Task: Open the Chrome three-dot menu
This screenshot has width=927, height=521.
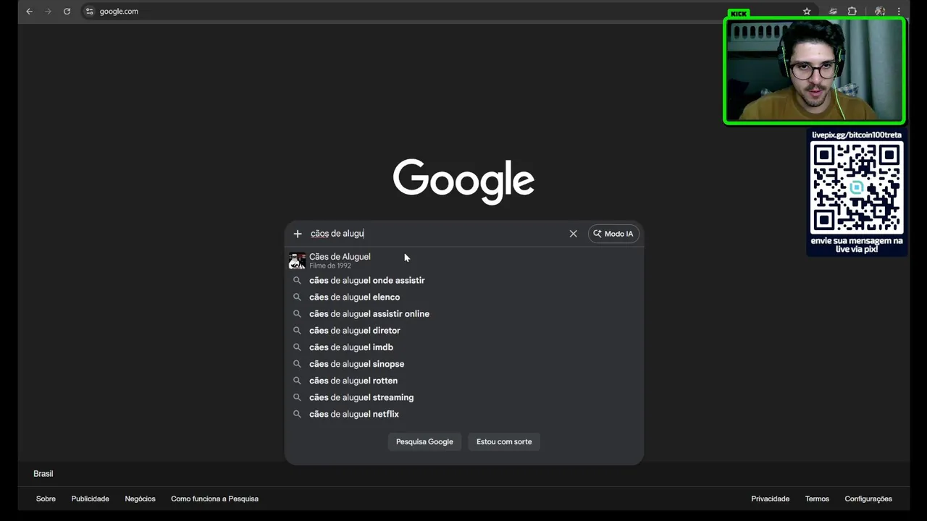Action: [899, 12]
